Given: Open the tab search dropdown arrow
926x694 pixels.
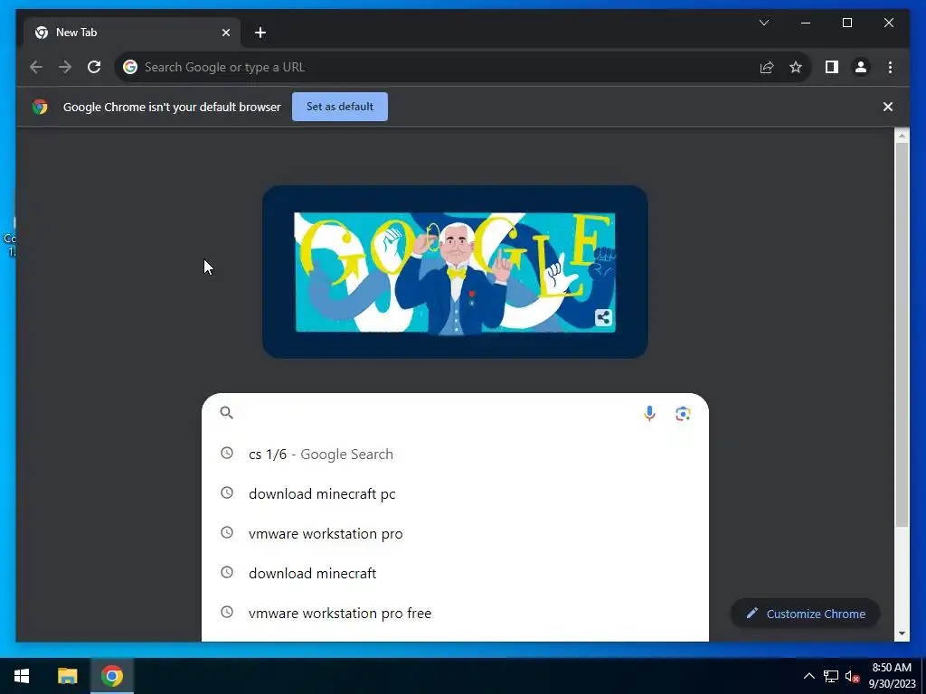Looking at the screenshot, I should click(763, 23).
